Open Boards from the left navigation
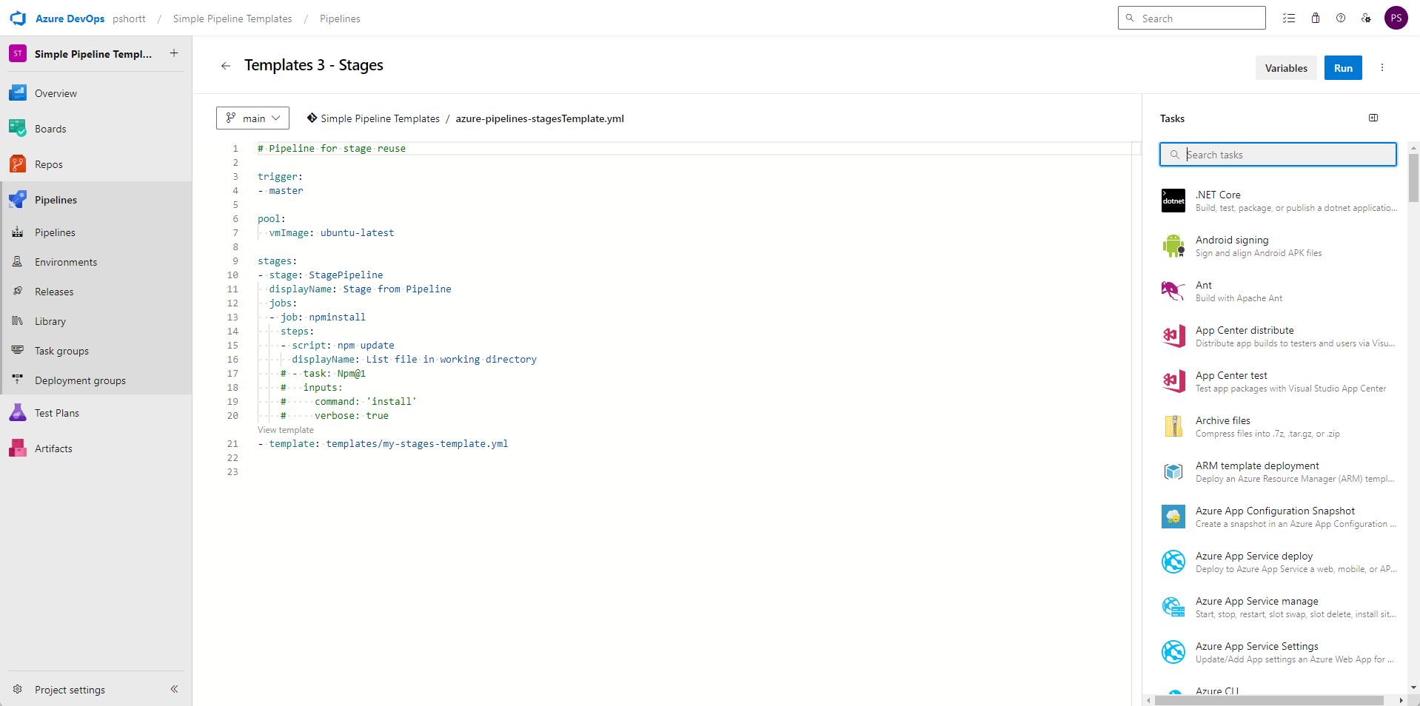Image resolution: width=1420 pixels, height=706 pixels. tap(50, 128)
